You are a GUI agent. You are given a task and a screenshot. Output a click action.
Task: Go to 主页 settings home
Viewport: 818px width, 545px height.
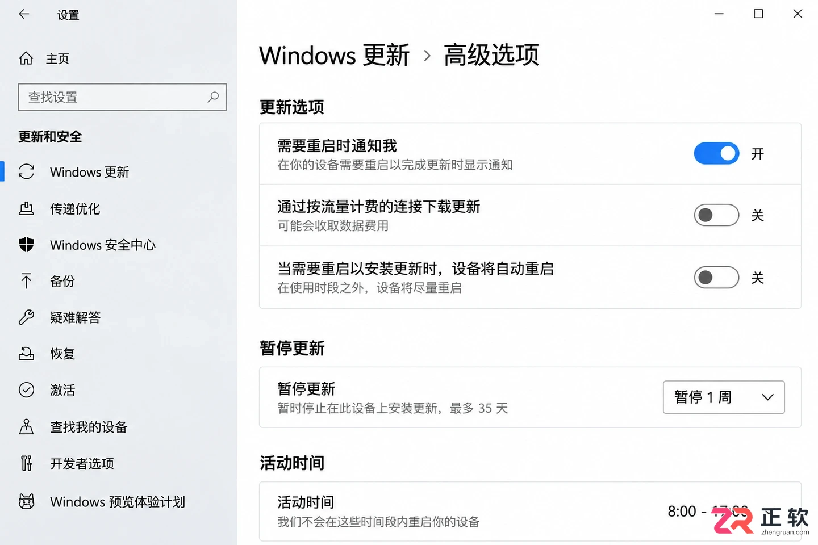pos(57,58)
